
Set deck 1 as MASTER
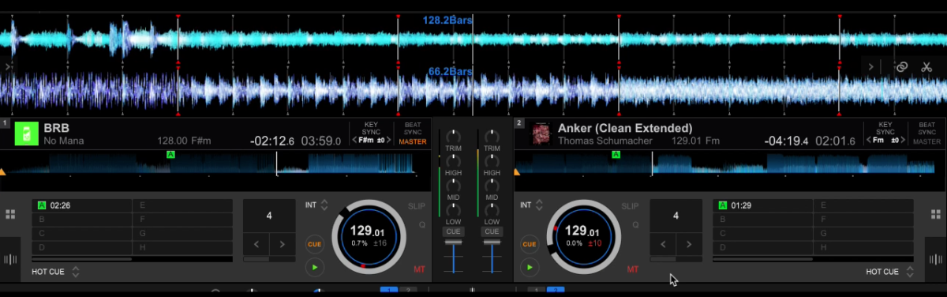pos(413,142)
